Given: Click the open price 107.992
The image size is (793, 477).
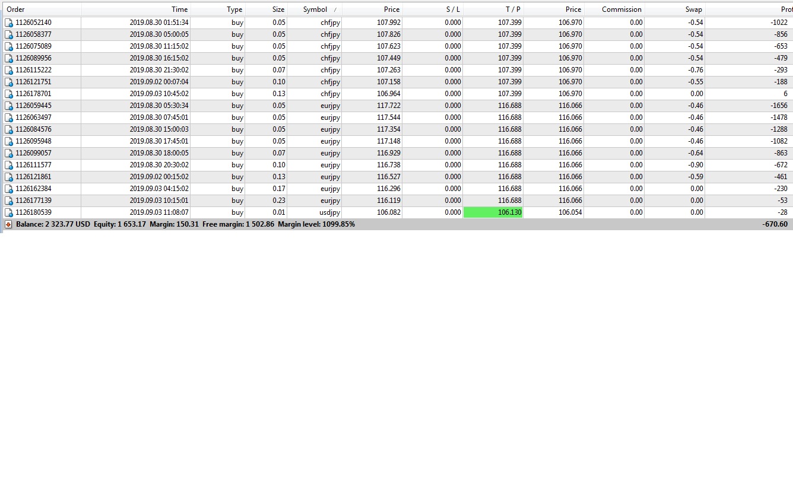Looking at the screenshot, I should [x=389, y=23].
